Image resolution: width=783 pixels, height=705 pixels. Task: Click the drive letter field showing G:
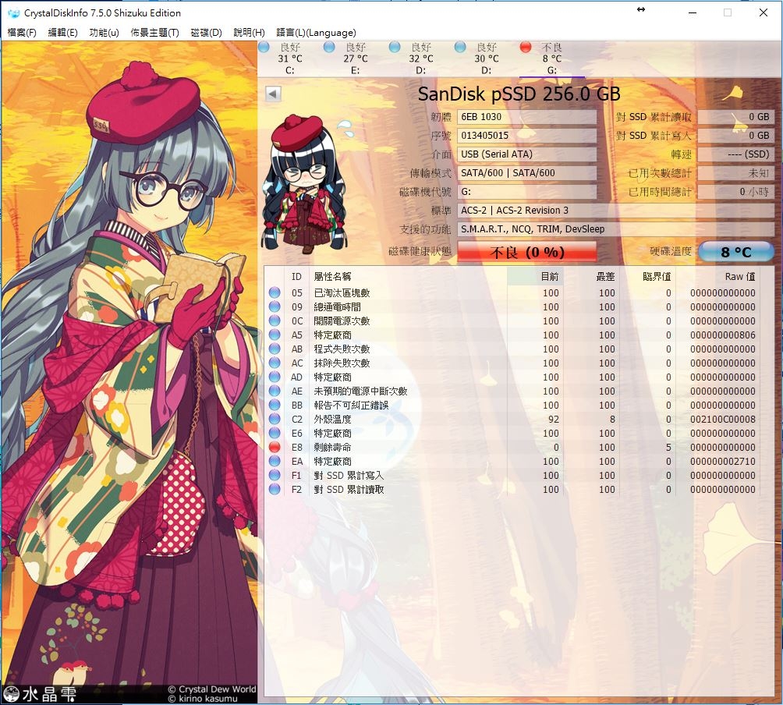527,192
